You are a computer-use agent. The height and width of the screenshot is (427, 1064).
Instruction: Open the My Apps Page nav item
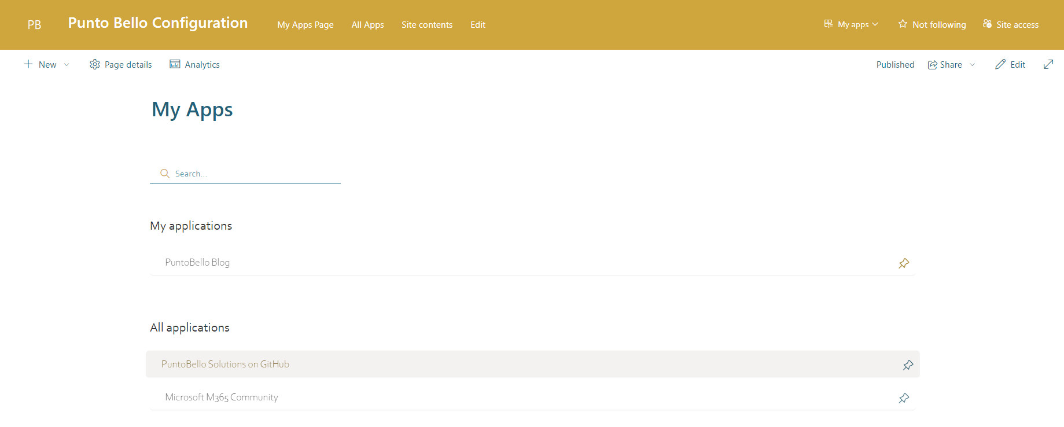coord(305,25)
